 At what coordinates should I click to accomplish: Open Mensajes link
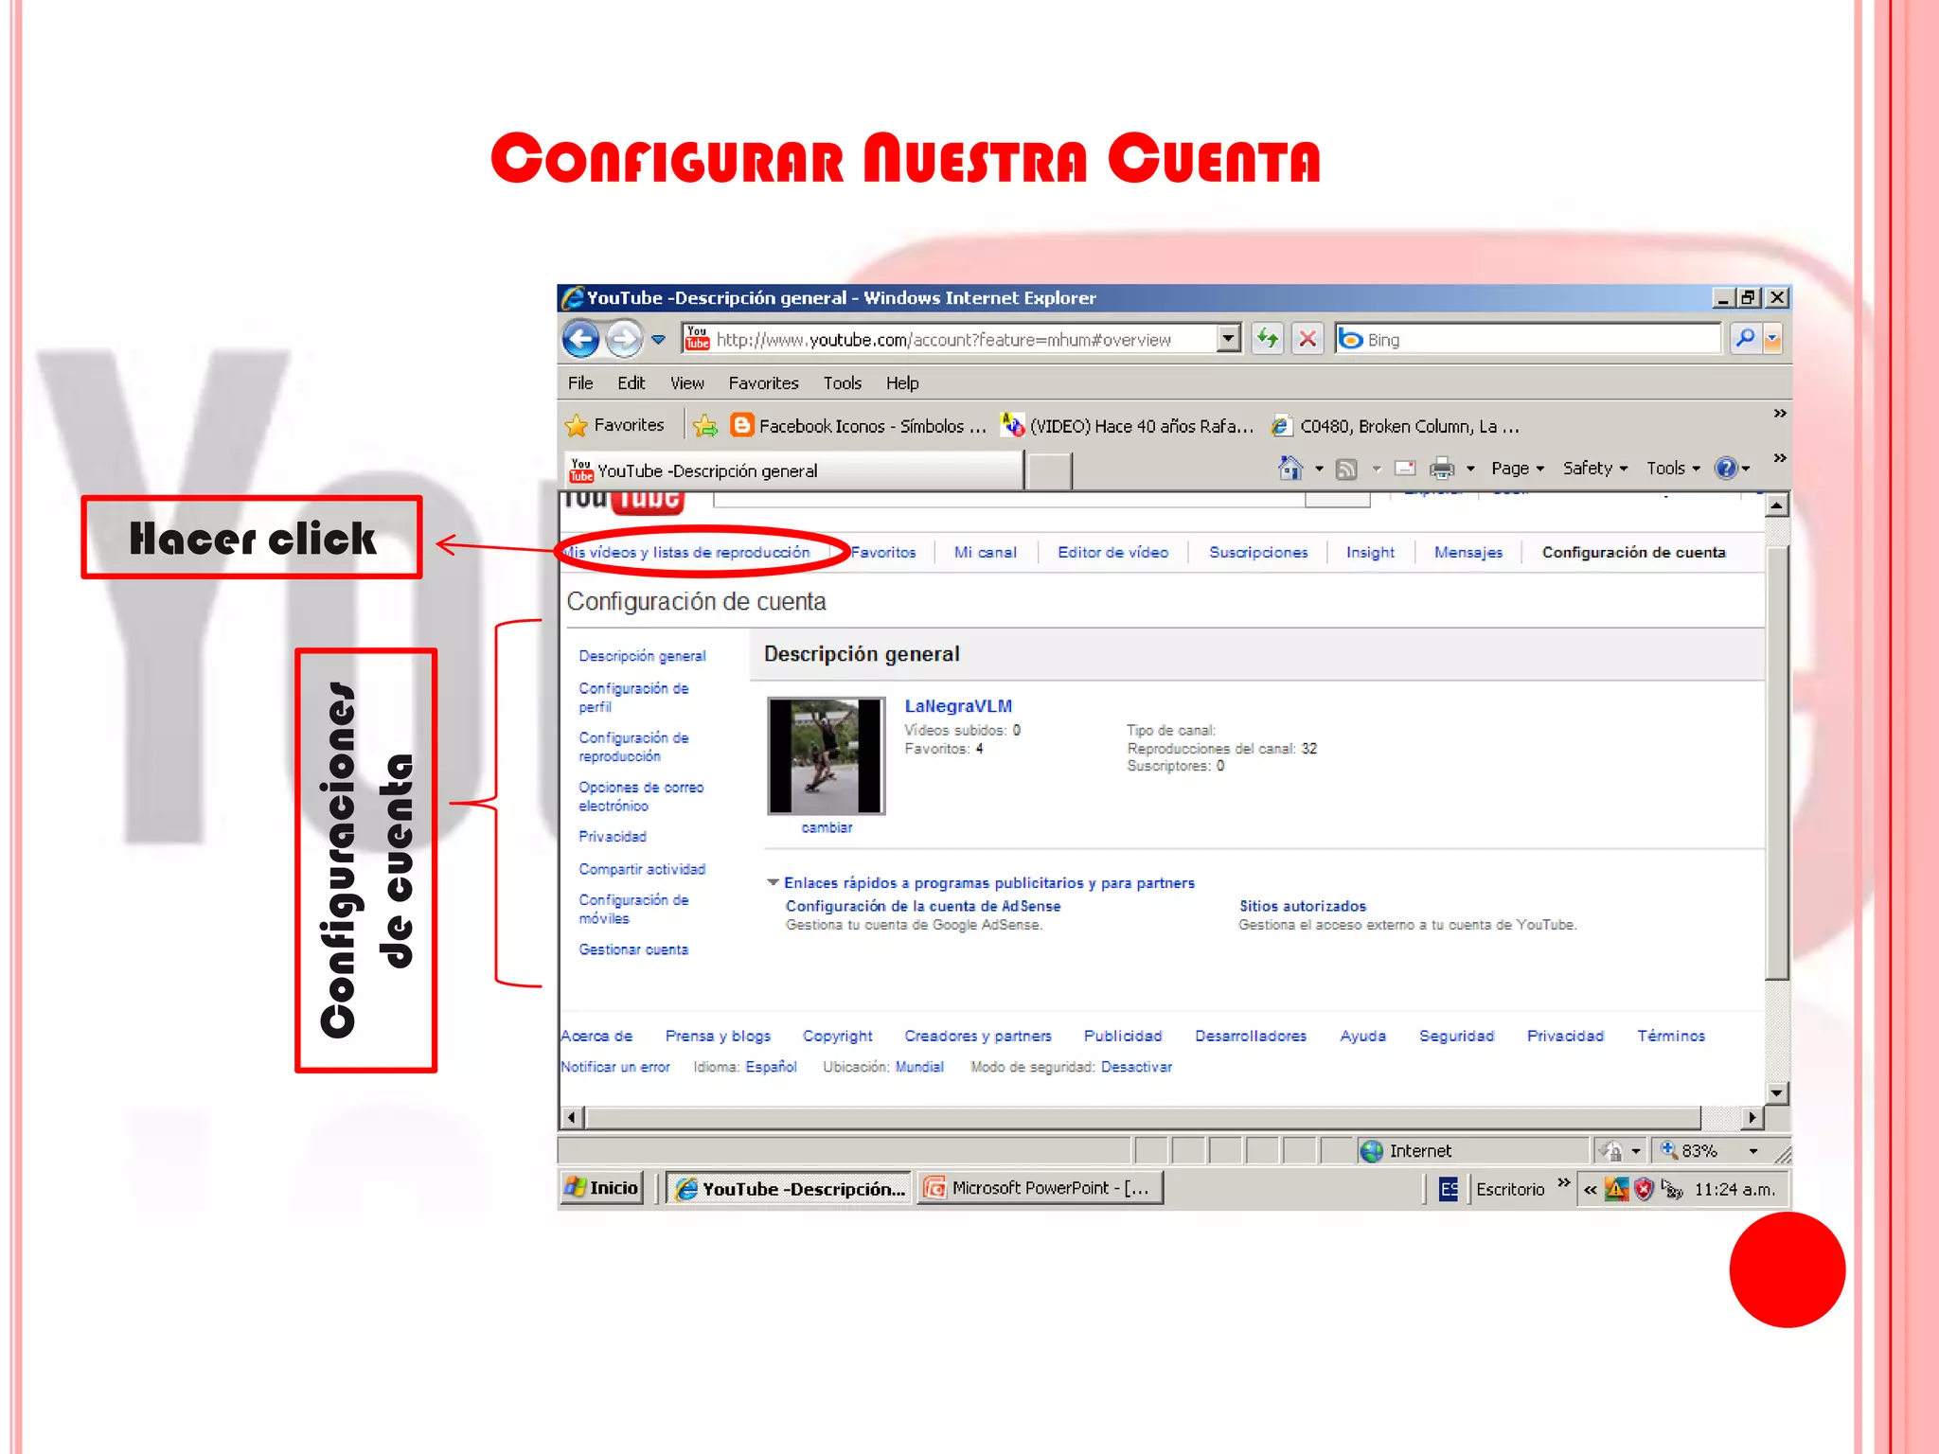[x=1468, y=552]
